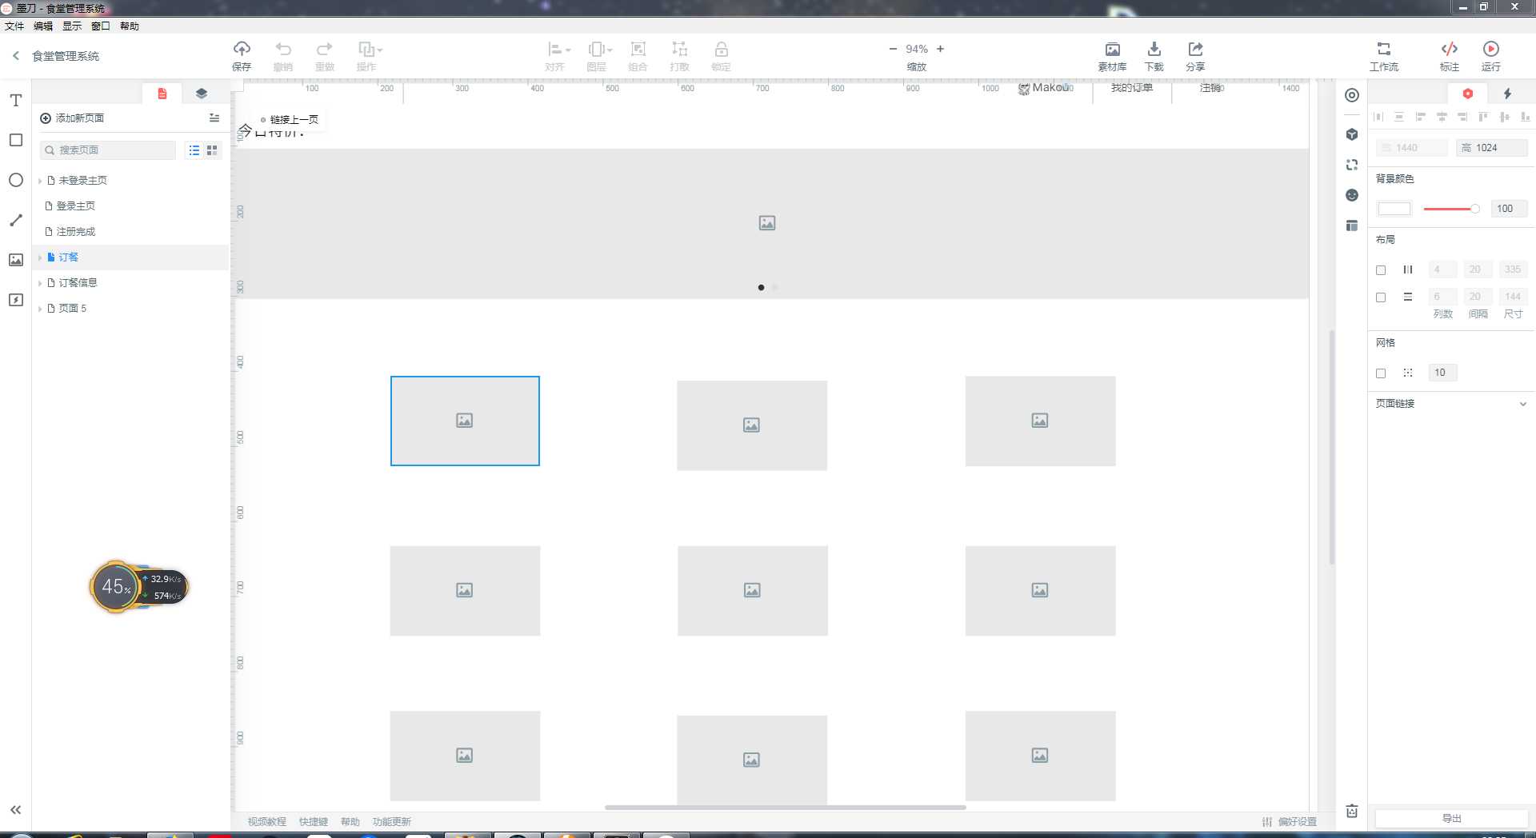Go back with the arrow beside 食堂管理系统
Viewport: 1536px width, 838px height.
point(15,55)
